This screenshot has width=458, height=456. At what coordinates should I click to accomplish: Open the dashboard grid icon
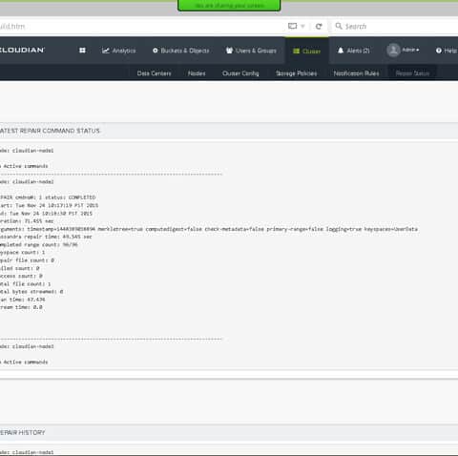pyautogui.click(x=82, y=51)
